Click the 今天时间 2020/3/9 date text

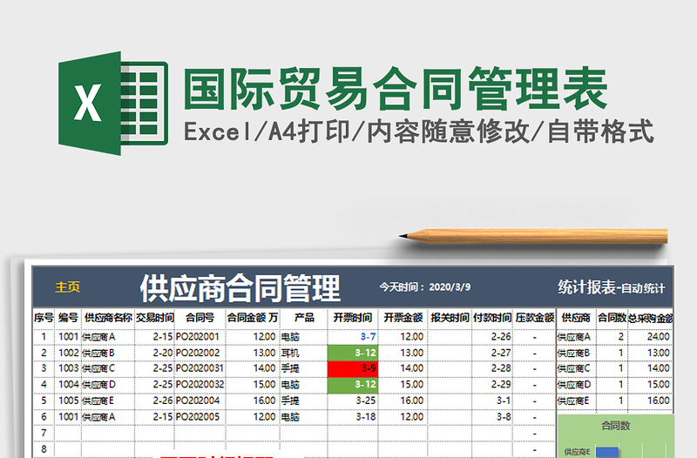pos(424,287)
